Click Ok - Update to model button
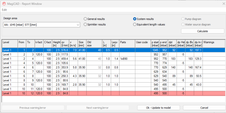This screenshot has height=113, width=226. pyautogui.click(x=158, y=108)
